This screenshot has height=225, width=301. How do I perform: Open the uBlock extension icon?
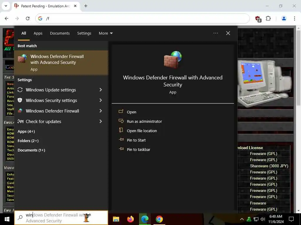click(258, 19)
